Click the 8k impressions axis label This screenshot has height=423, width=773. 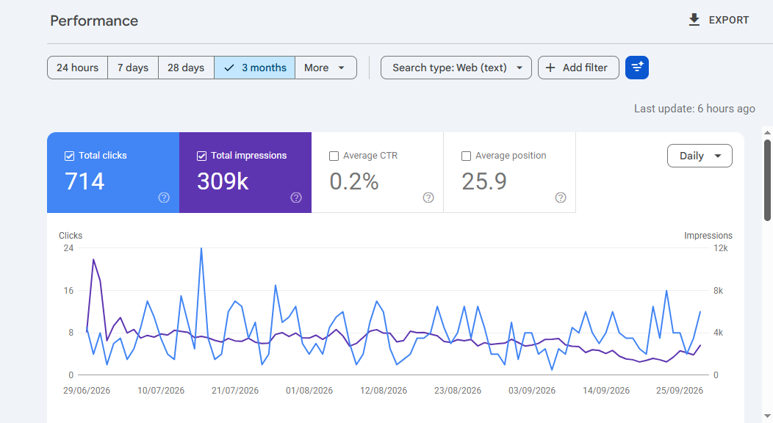coord(719,291)
